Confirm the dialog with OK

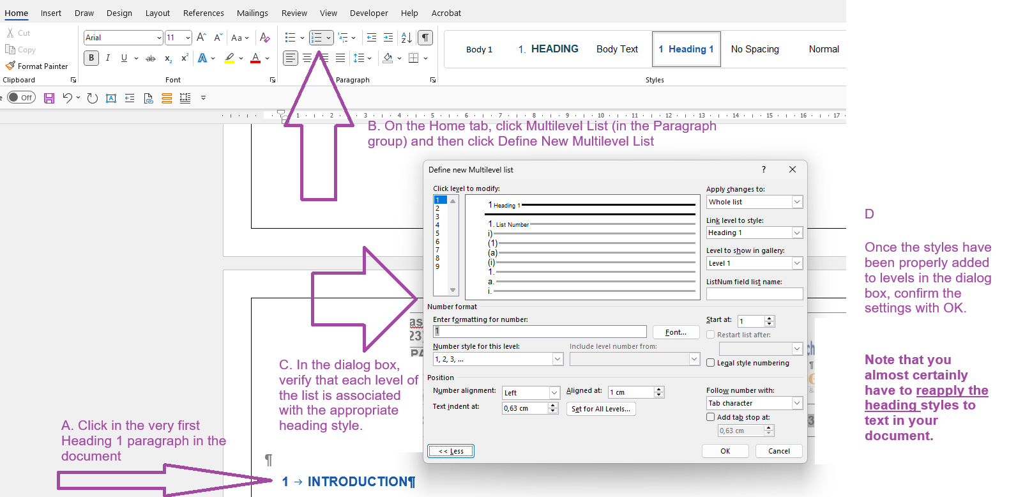(725, 451)
